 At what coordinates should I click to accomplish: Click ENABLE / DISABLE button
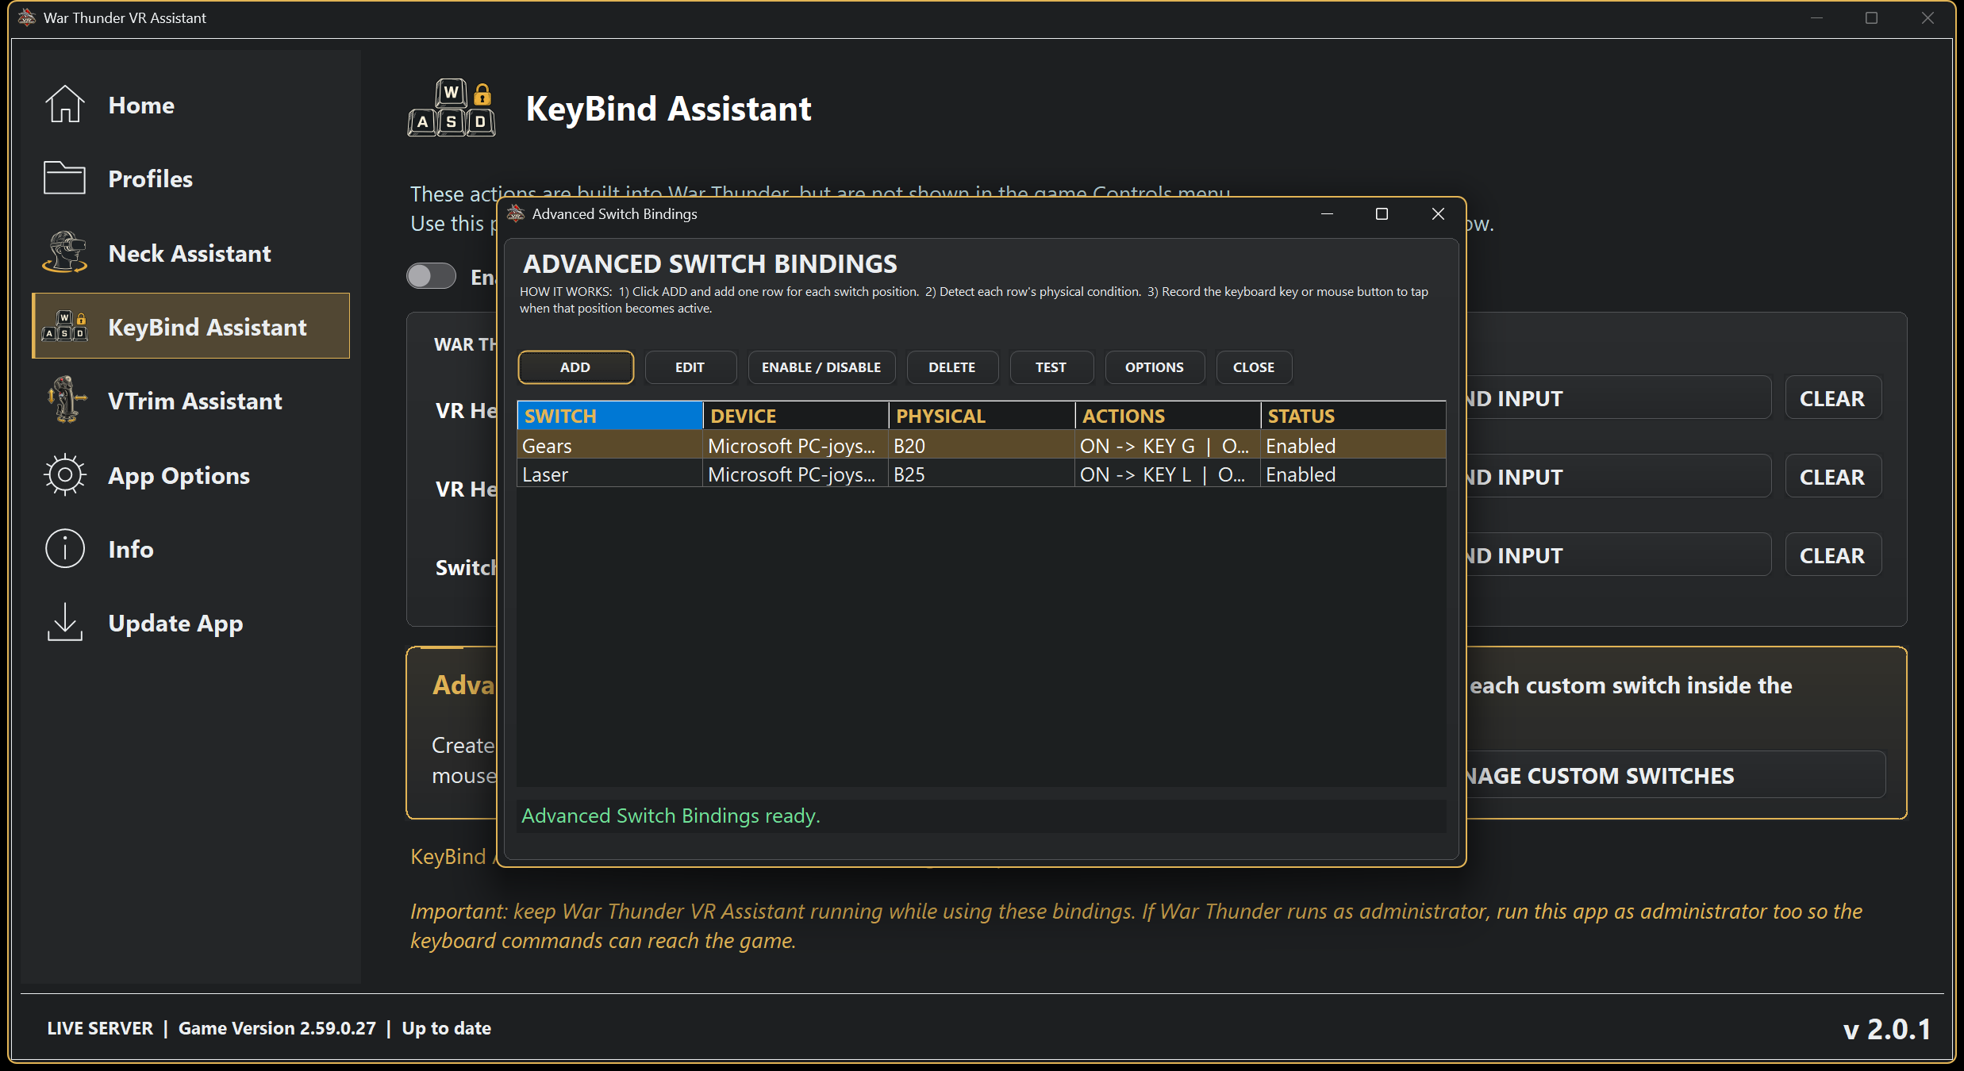click(821, 367)
